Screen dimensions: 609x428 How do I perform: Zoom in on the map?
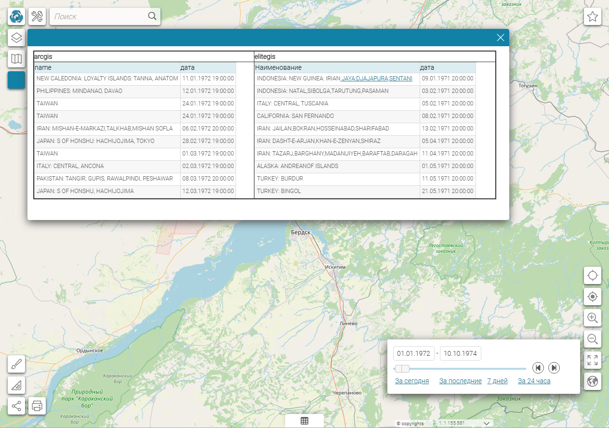coord(593,318)
